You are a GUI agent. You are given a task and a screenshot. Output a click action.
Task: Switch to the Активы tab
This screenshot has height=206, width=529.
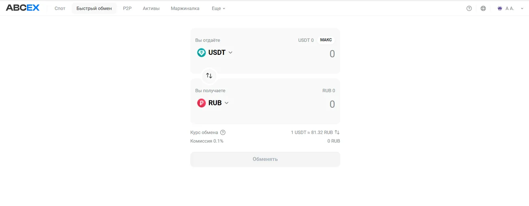[151, 8]
